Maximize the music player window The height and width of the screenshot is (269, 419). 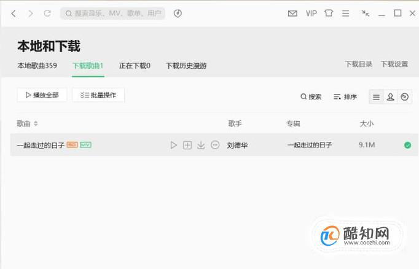397,13
